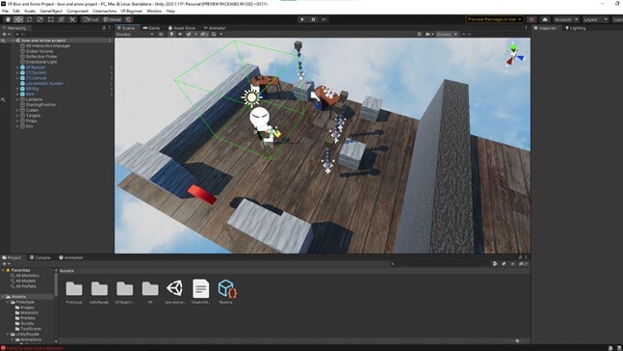Open Hierarchy create plus dropdown
This screenshot has height=351, width=623.
(x=6, y=34)
